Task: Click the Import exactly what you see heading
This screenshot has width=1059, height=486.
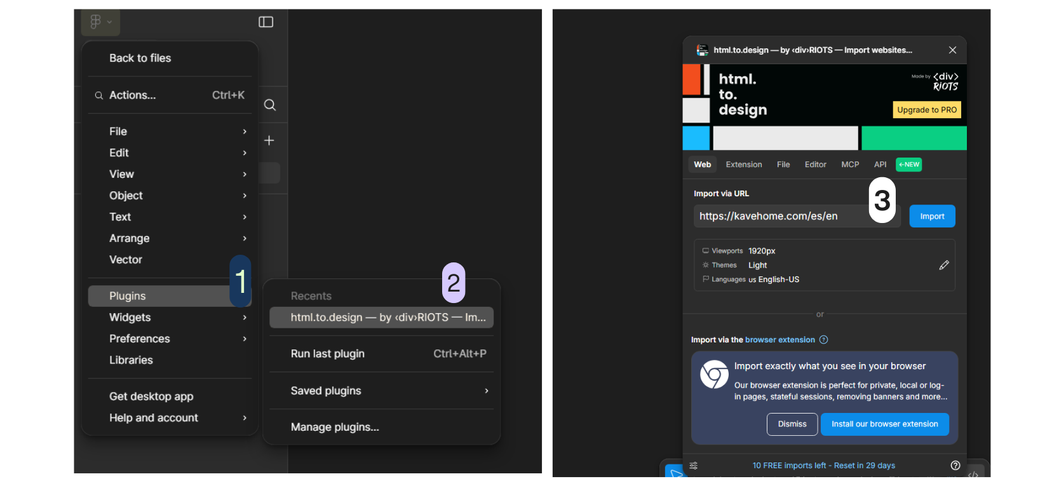Action: pyautogui.click(x=830, y=366)
